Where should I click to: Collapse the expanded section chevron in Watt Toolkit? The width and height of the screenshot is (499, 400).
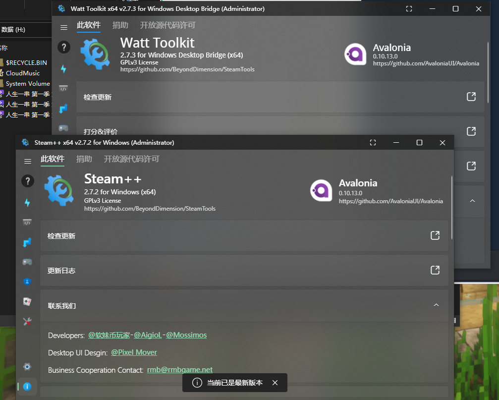(x=473, y=201)
